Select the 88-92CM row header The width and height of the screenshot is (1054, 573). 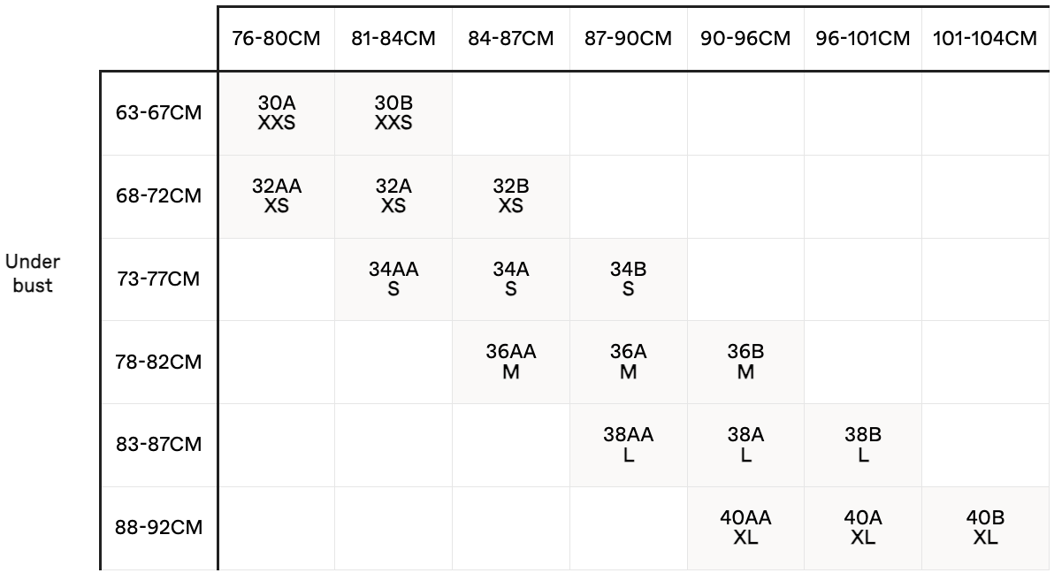(x=159, y=529)
